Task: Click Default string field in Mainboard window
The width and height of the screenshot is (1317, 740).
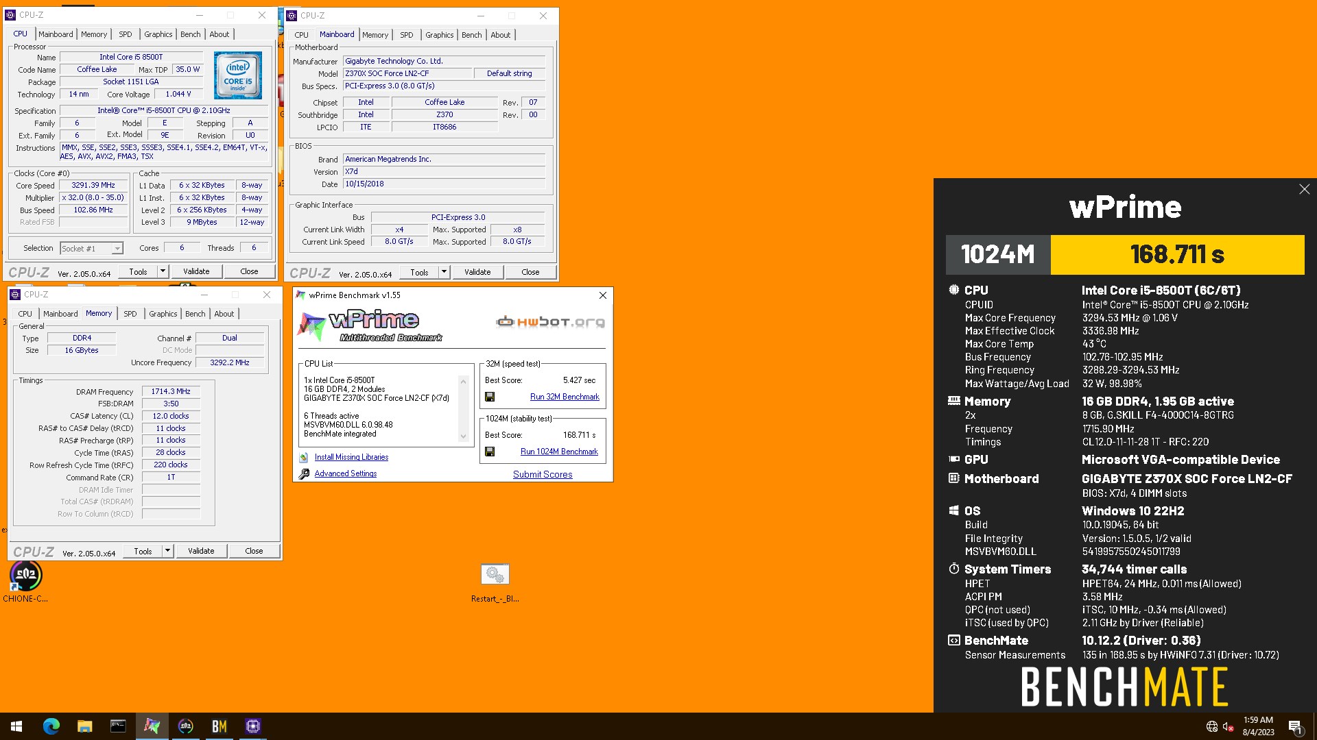Action: 510,73
